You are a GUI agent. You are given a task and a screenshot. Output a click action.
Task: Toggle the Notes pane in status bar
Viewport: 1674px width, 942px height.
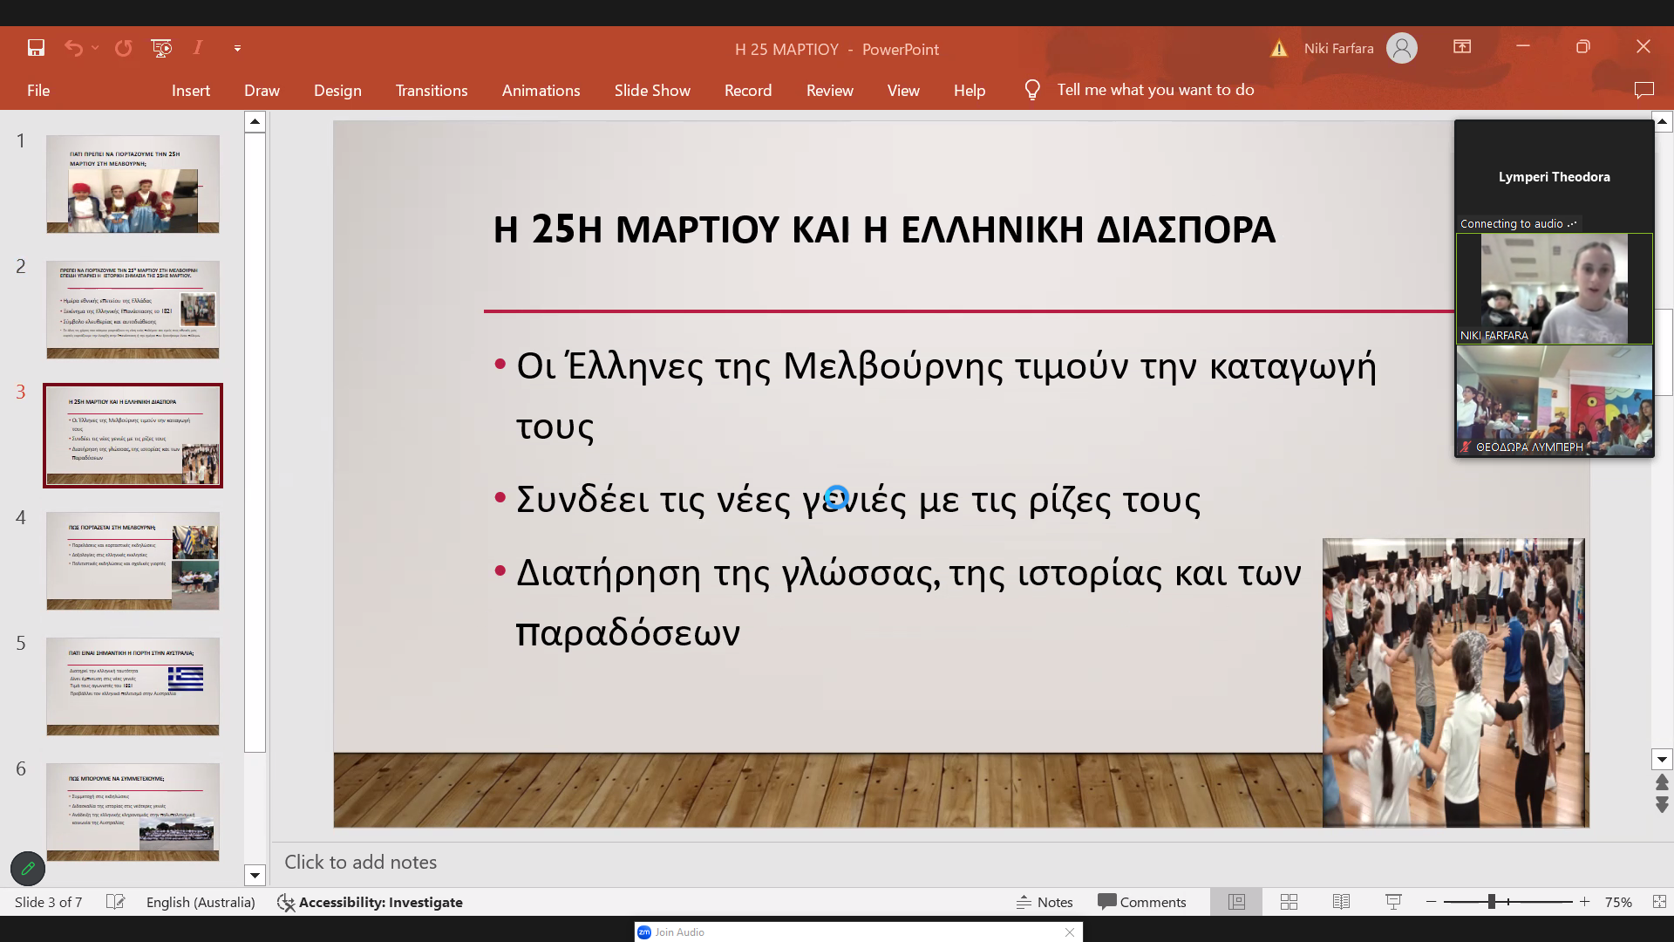coord(1045,902)
